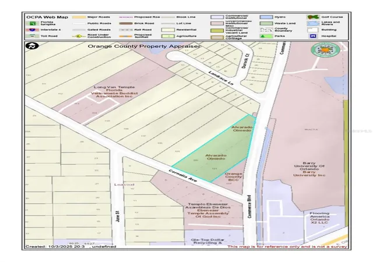Click the Orange County BCC parcel label
The width and height of the screenshot is (373, 262).
pos(233,176)
